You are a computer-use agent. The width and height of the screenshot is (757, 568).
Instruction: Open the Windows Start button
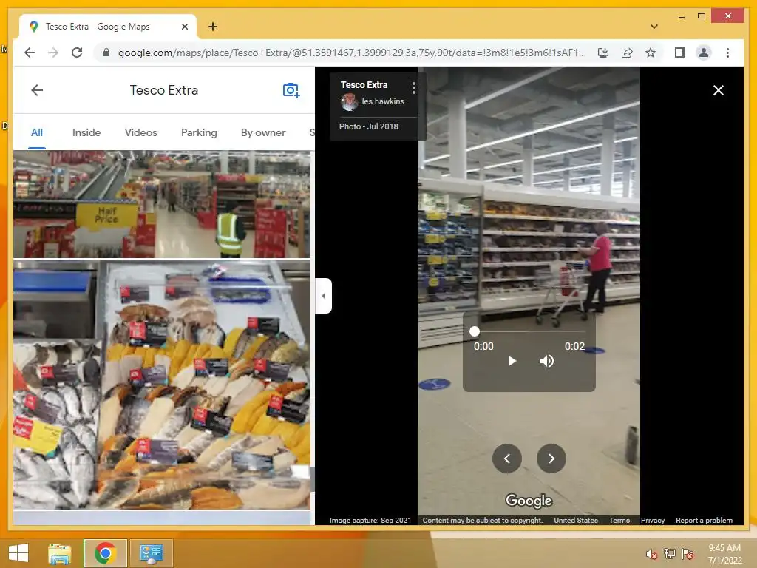point(18,553)
